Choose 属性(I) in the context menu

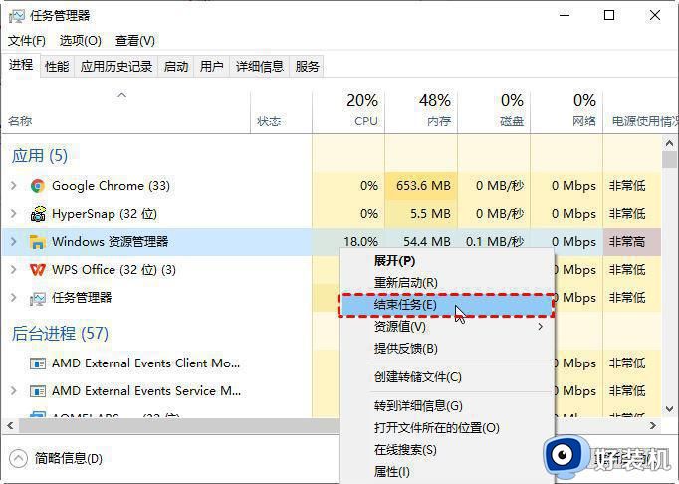446,471
